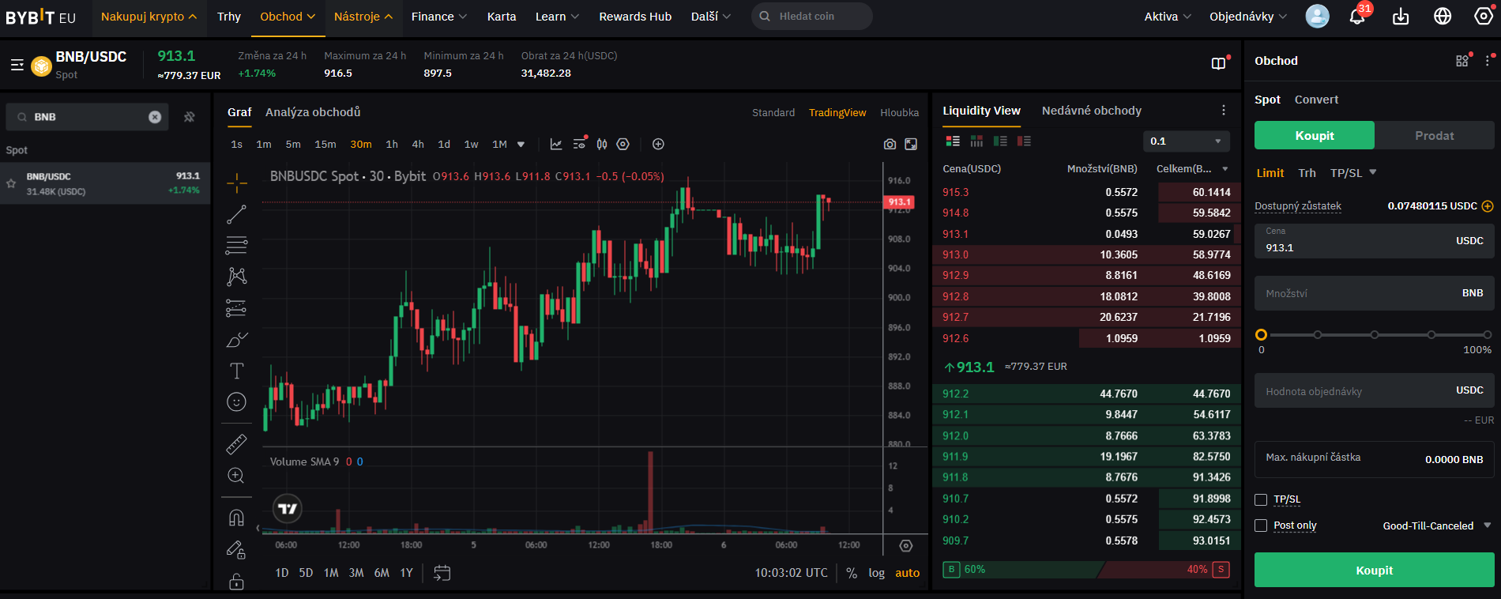This screenshot has height=599, width=1501.
Task: Select the Text tool in chart sidebar
Action: coord(236,371)
